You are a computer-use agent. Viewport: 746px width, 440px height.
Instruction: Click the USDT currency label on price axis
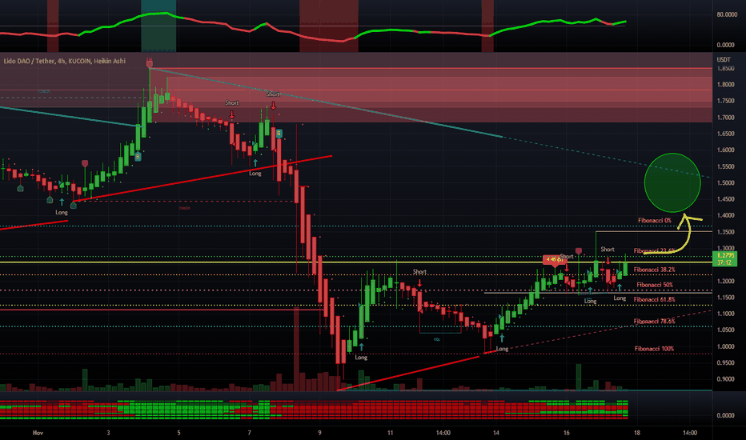724,59
